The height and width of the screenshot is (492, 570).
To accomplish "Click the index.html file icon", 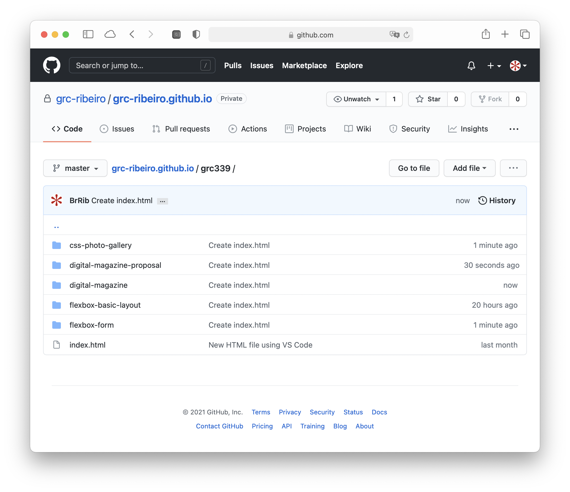I will pyautogui.click(x=56, y=345).
